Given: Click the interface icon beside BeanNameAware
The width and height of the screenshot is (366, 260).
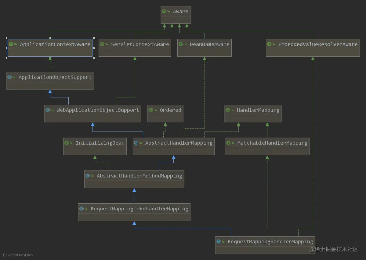Looking at the screenshot, I should [x=181, y=44].
